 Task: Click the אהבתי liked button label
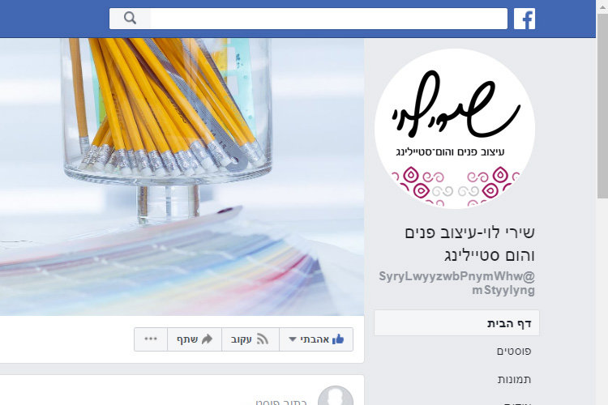coord(315,339)
